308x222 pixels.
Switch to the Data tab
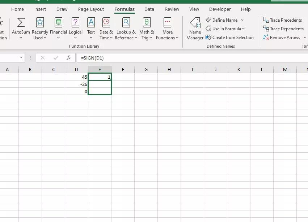click(x=149, y=9)
